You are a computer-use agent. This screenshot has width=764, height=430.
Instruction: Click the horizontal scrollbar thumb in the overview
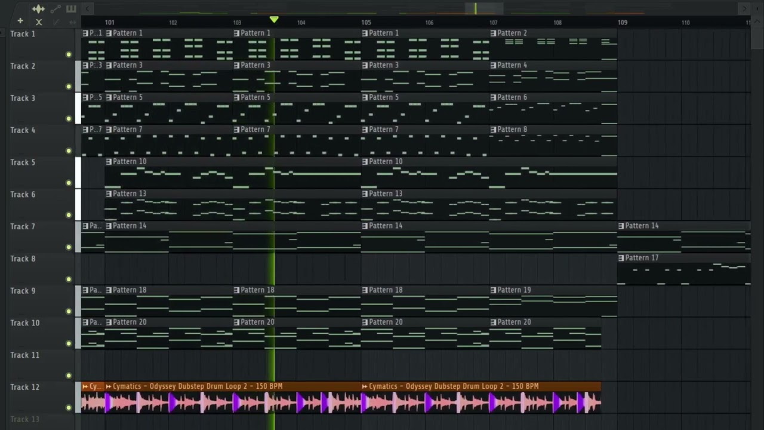pyautogui.click(x=484, y=8)
